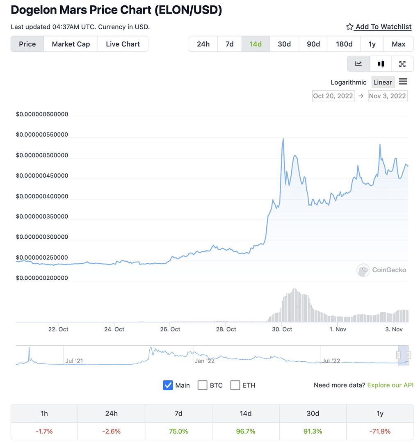Switch to line chart view icon
The height and width of the screenshot is (445, 420).
[359, 64]
